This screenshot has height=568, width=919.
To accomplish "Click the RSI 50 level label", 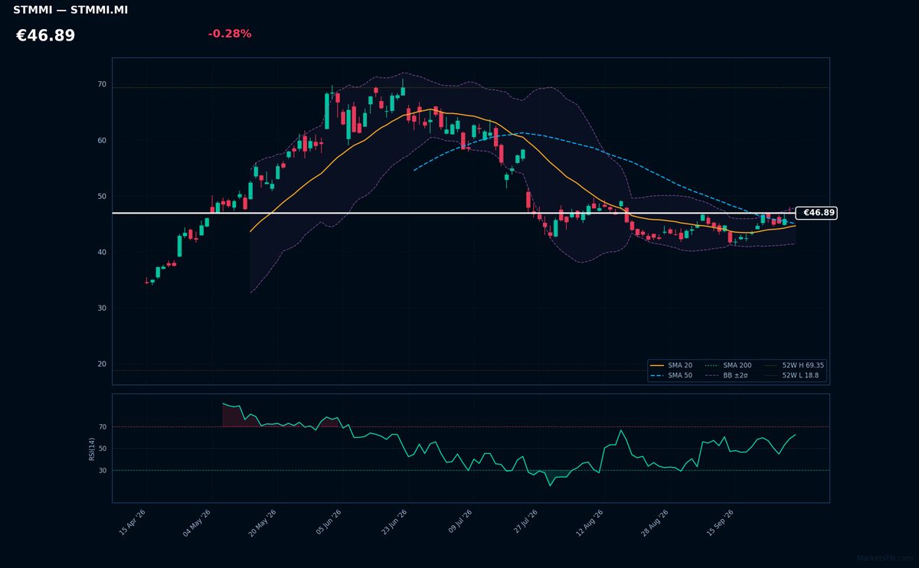I will [103, 449].
